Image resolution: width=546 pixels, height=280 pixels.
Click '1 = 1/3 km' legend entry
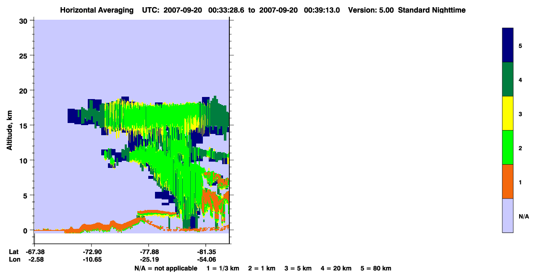click(x=223, y=269)
